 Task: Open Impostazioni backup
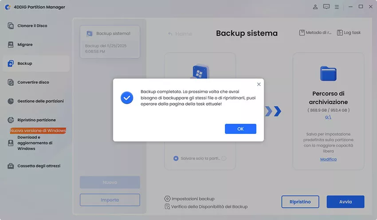click(x=189, y=199)
